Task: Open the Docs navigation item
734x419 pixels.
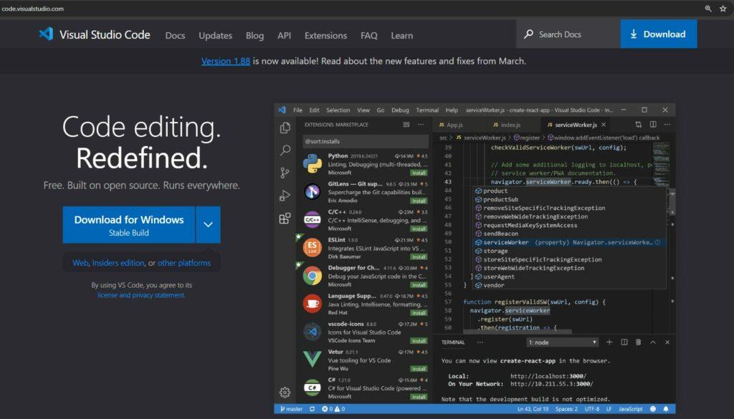Action: click(175, 35)
